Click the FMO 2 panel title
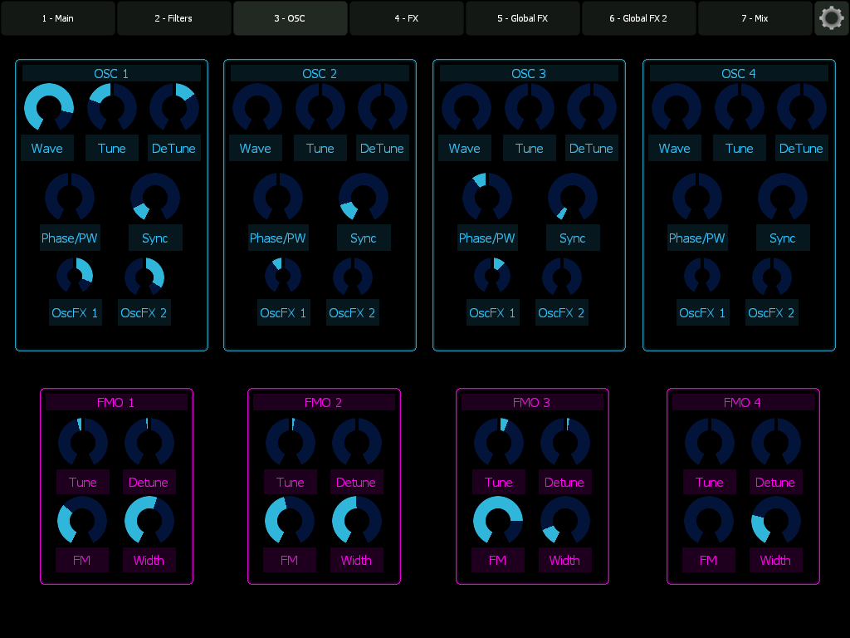850x638 pixels. [x=324, y=402]
